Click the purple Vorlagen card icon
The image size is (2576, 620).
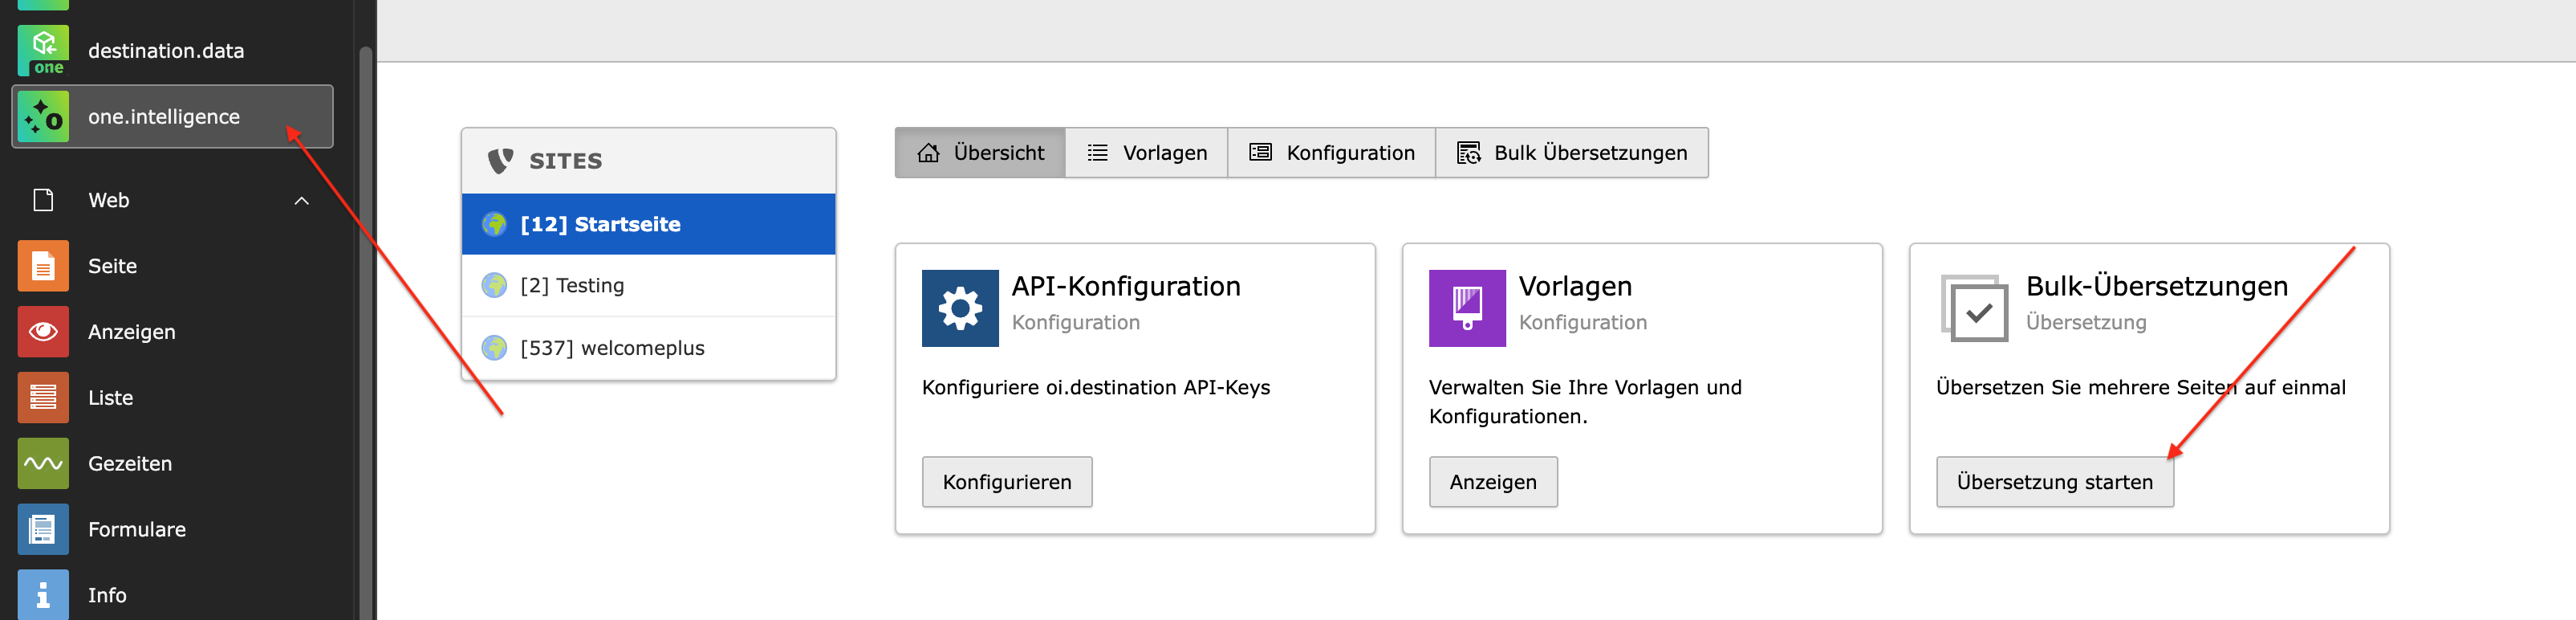click(x=1466, y=308)
